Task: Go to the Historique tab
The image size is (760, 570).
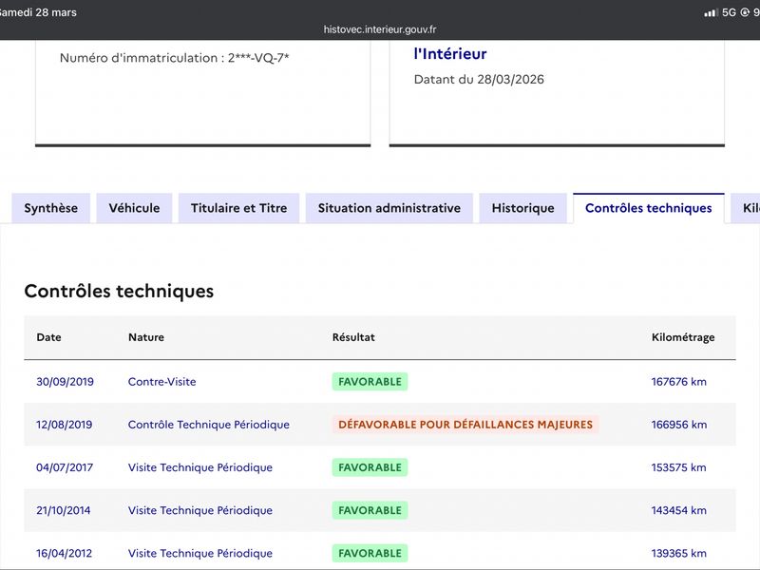Action: coord(522,208)
